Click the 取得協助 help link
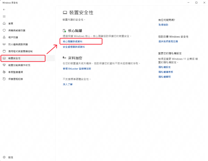Viewport: 208px width, 161px height. pyautogui.click(x=163, y=25)
